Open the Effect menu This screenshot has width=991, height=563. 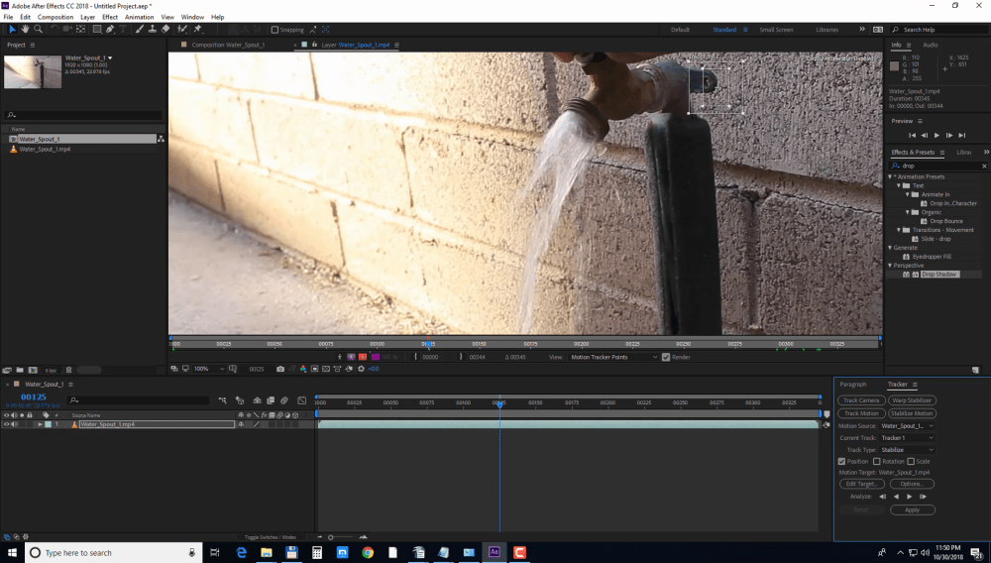pyautogui.click(x=110, y=17)
